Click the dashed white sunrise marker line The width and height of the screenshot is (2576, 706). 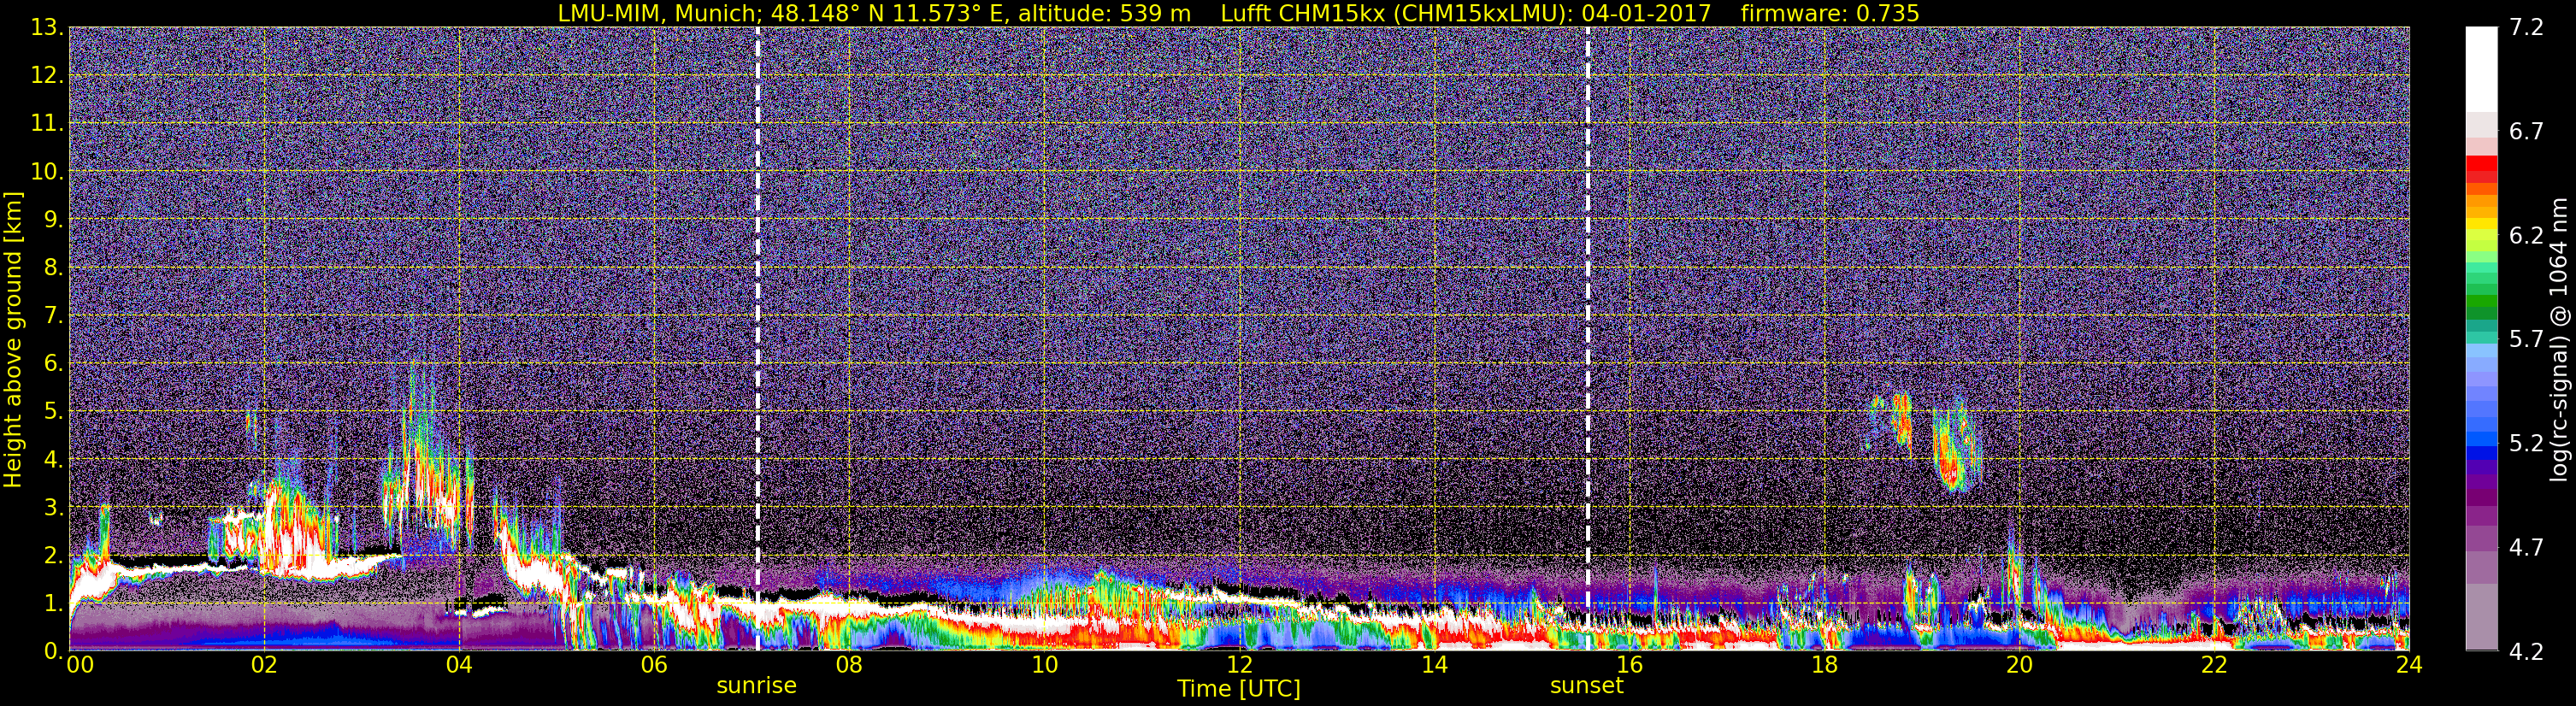[x=757, y=339]
